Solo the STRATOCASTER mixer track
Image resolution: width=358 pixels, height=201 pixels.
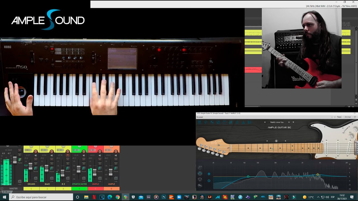(84, 164)
